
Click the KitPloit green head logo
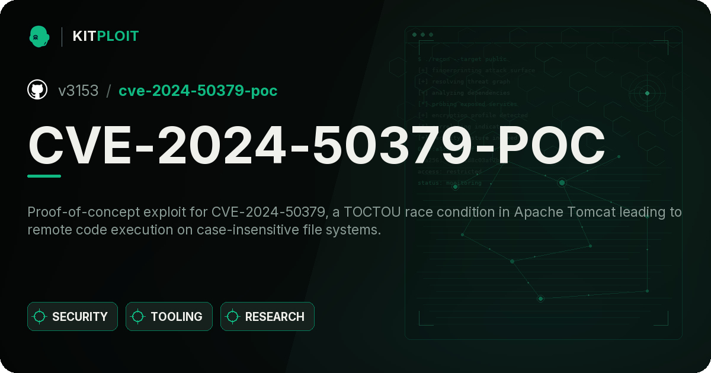(39, 36)
